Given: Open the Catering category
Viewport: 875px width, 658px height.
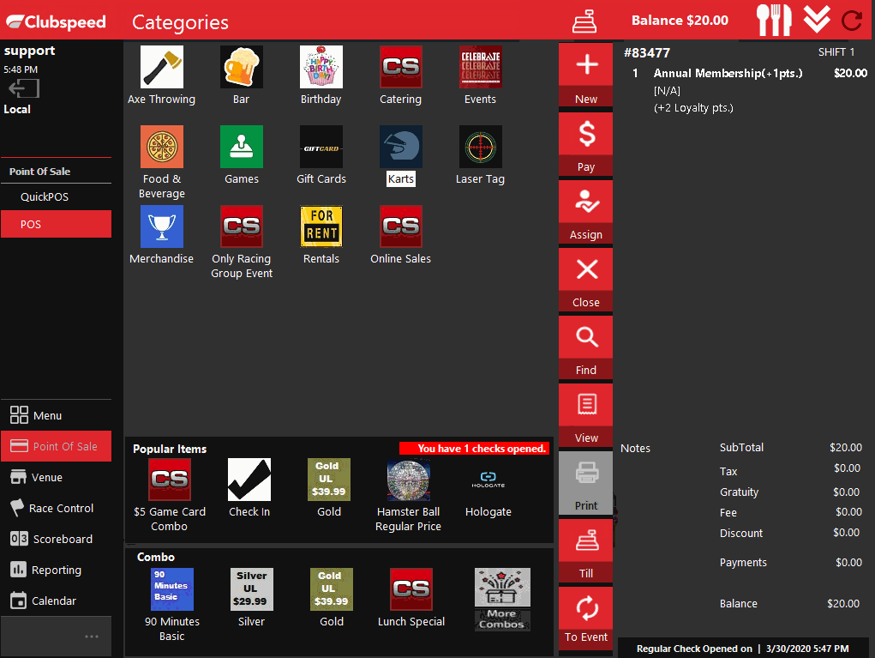Looking at the screenshot, I should [x=401, y=75].
